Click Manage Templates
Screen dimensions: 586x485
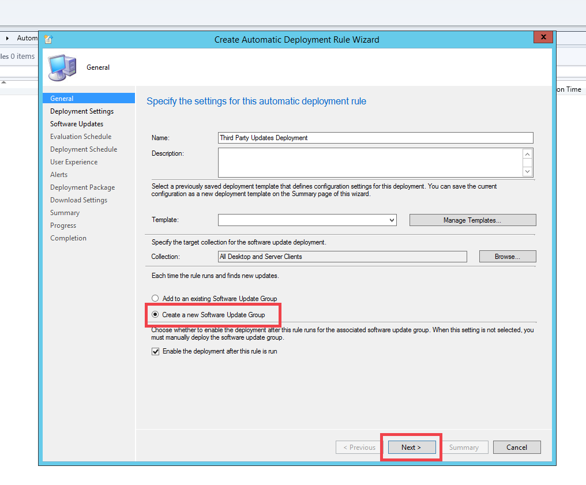click(472, 220)
